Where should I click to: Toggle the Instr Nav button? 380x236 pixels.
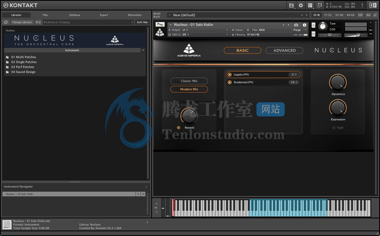pos(142,22)
